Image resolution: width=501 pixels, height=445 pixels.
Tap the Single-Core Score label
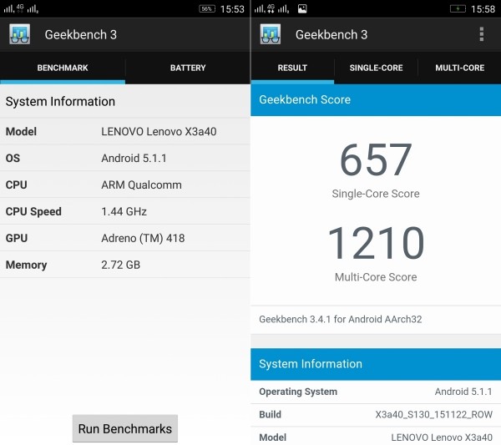click(376, 194)
